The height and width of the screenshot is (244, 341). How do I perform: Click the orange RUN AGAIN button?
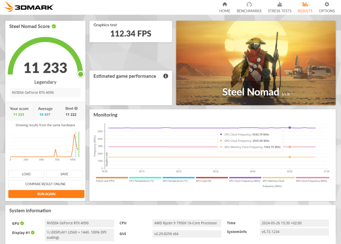pos(46,194)
